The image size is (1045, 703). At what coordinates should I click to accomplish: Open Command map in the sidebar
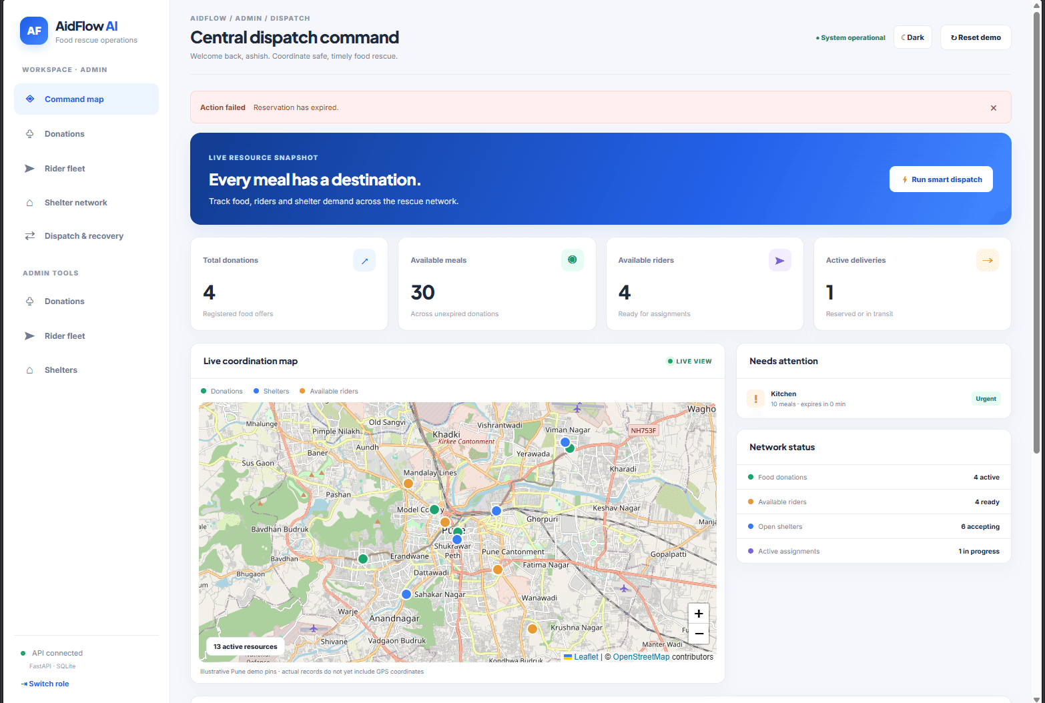tap(86, 99)
